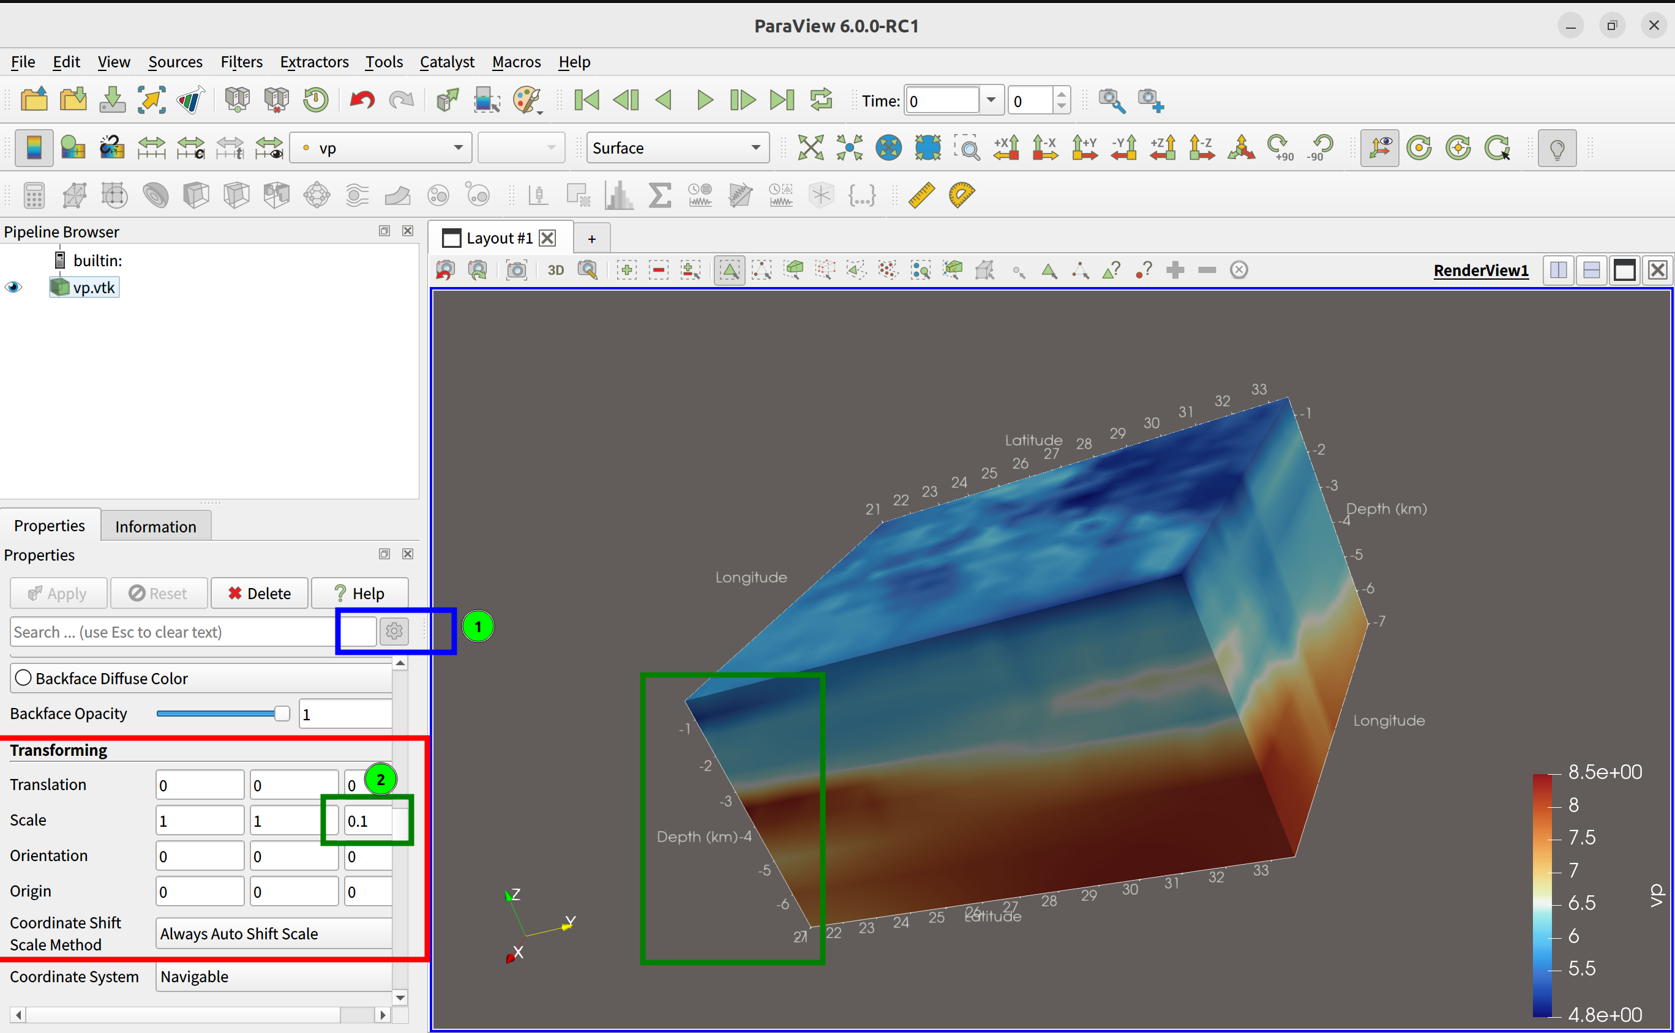This screenshot has height=1033, width=1675.
Task: Click the properties search field
Action: [x=193, y=632]
